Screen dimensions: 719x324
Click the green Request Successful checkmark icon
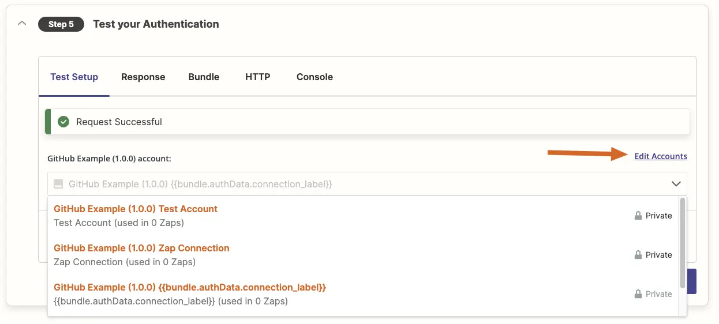[x=64, y=122]
